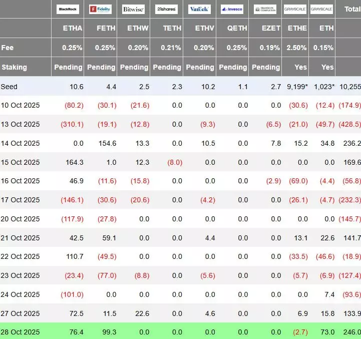Select the Seed row label
The width and height of the screenshot is (361, 339).
(x=9, y=87)
